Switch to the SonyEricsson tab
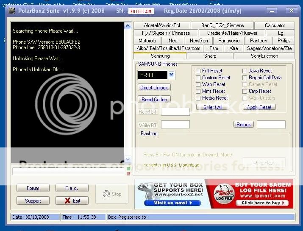The width and height of the screenshot is (303, 231). click(264, 56)
